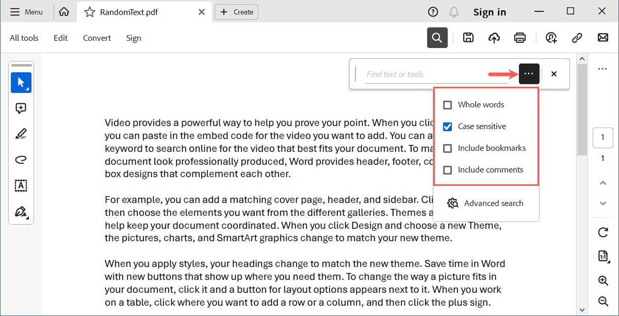The image size is (619, 316).
Task: Uncheck the Case sensitive option
Action: [447, 126]
